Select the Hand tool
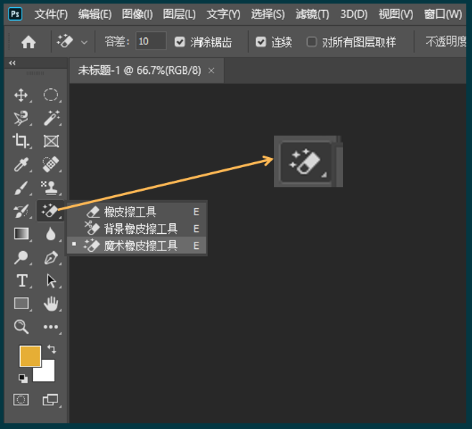 [x=50, y=303]
